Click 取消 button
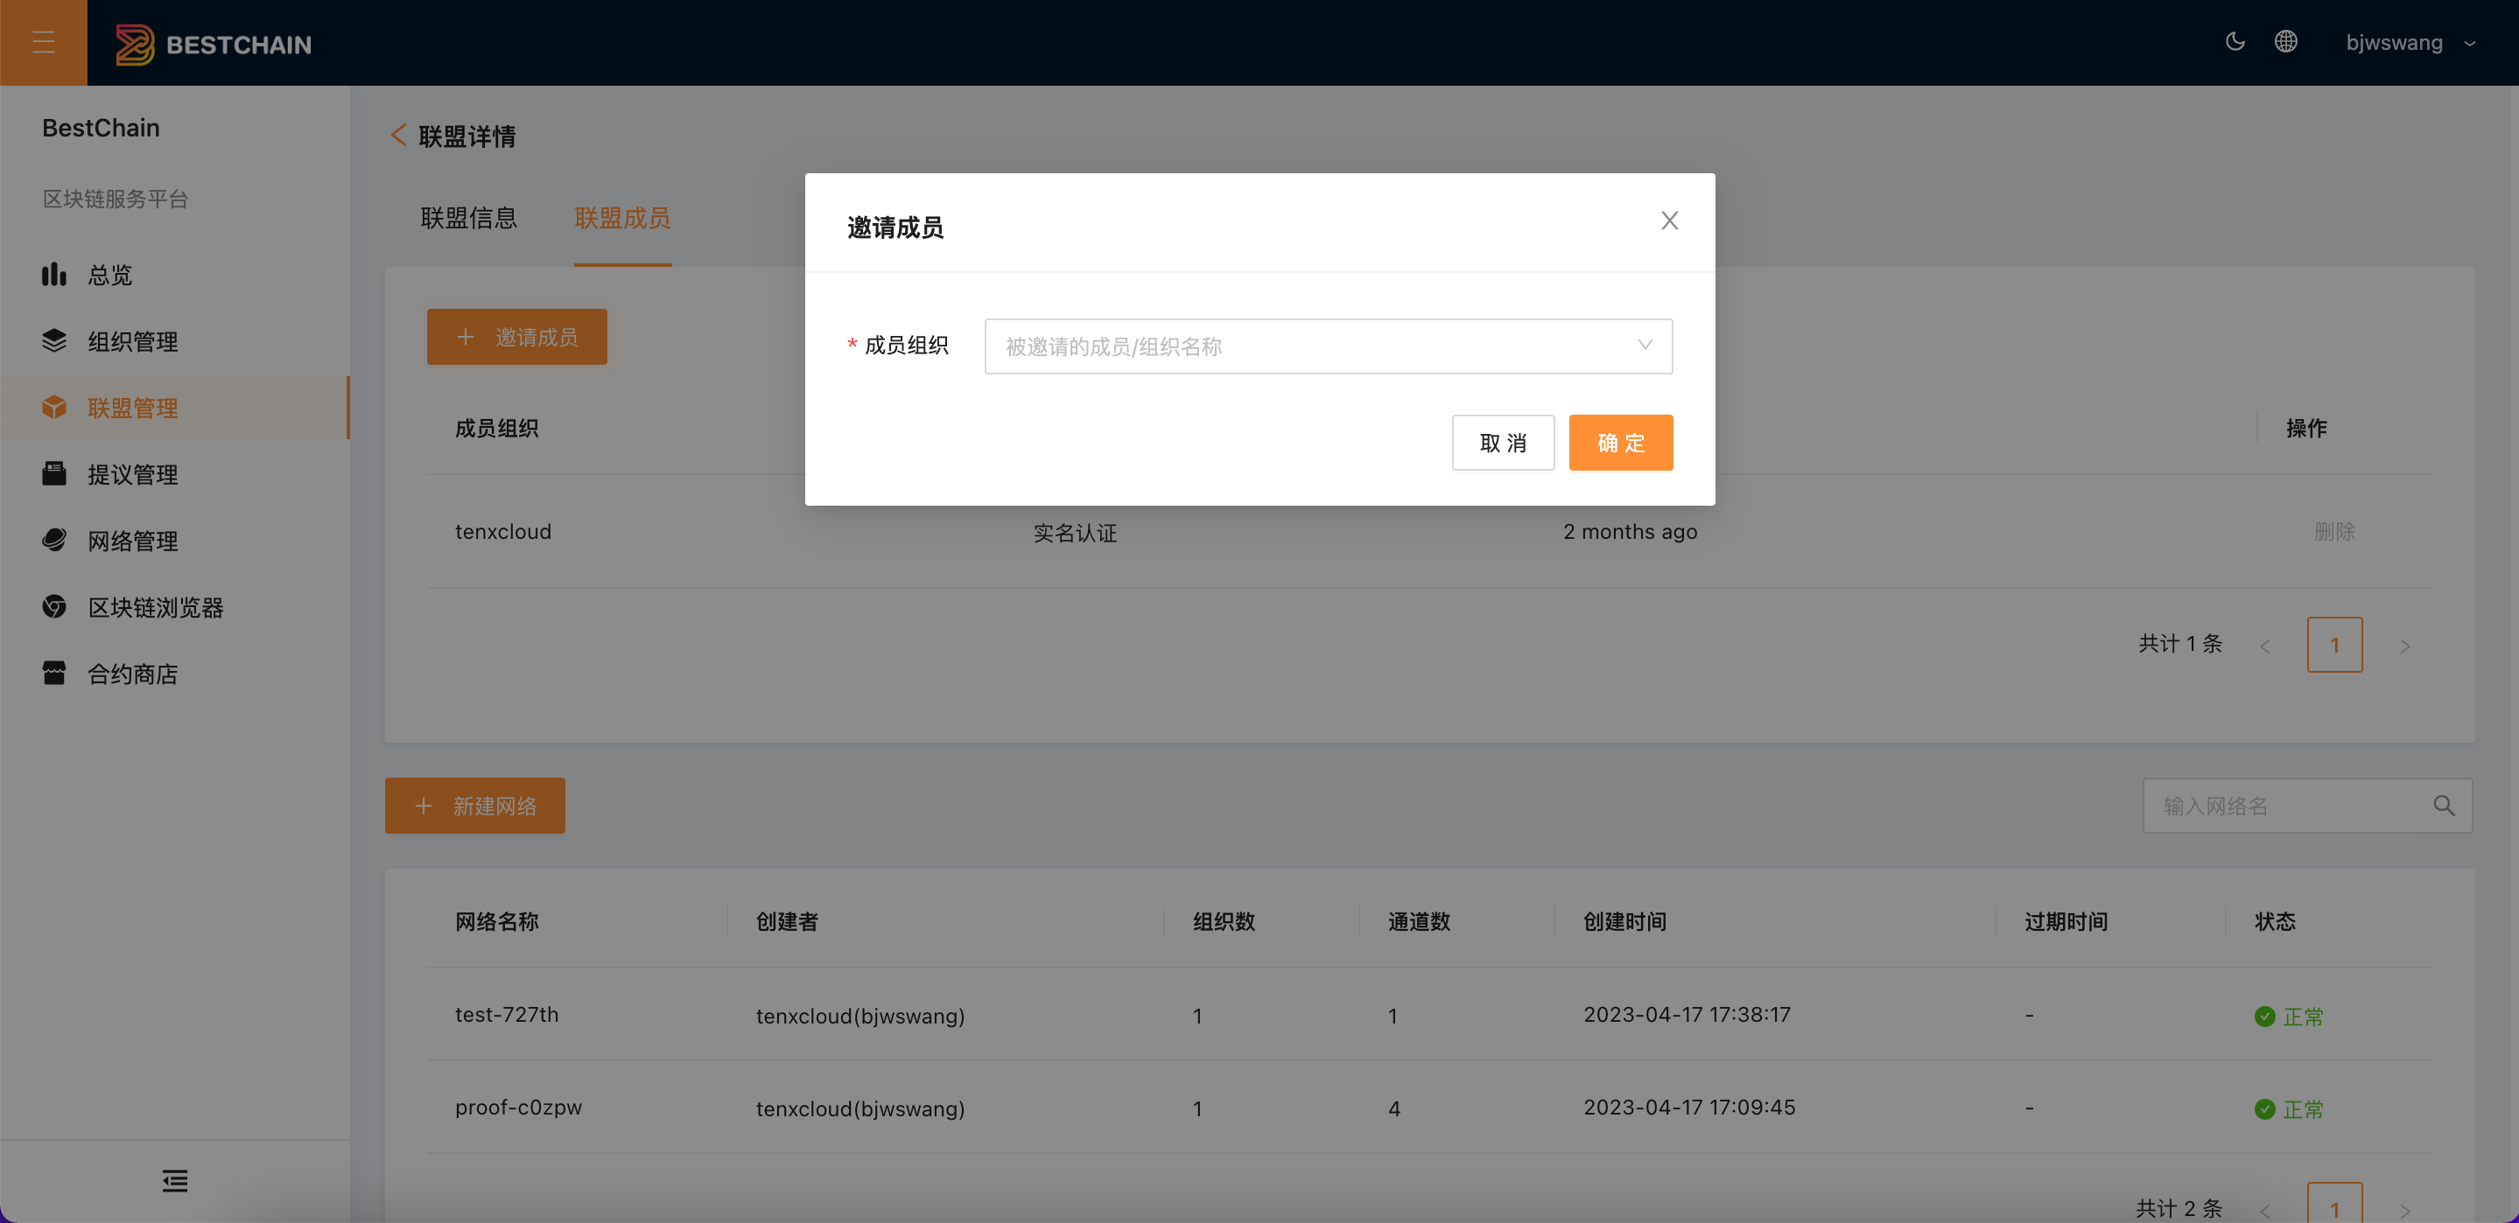Screen dimensions: 2519x1223 [x=1503, y=443]
